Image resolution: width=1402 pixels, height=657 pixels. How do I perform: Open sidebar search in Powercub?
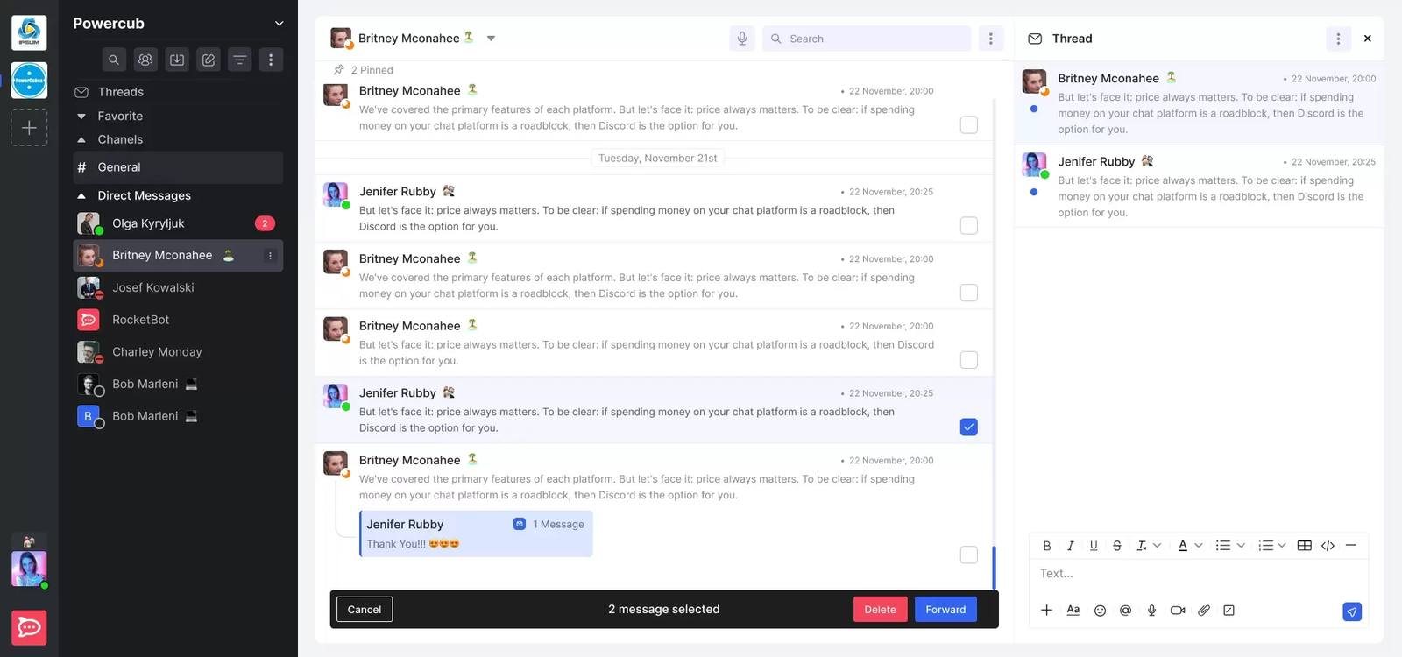coord(114,60)
